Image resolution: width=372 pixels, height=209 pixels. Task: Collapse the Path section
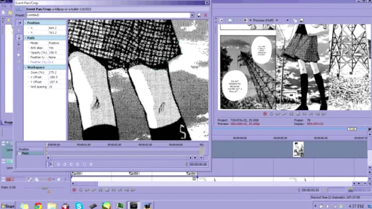coord(25,38)
